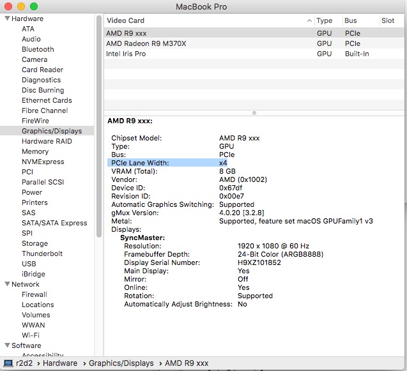Select USB in the sidebar

pos(29,264)
